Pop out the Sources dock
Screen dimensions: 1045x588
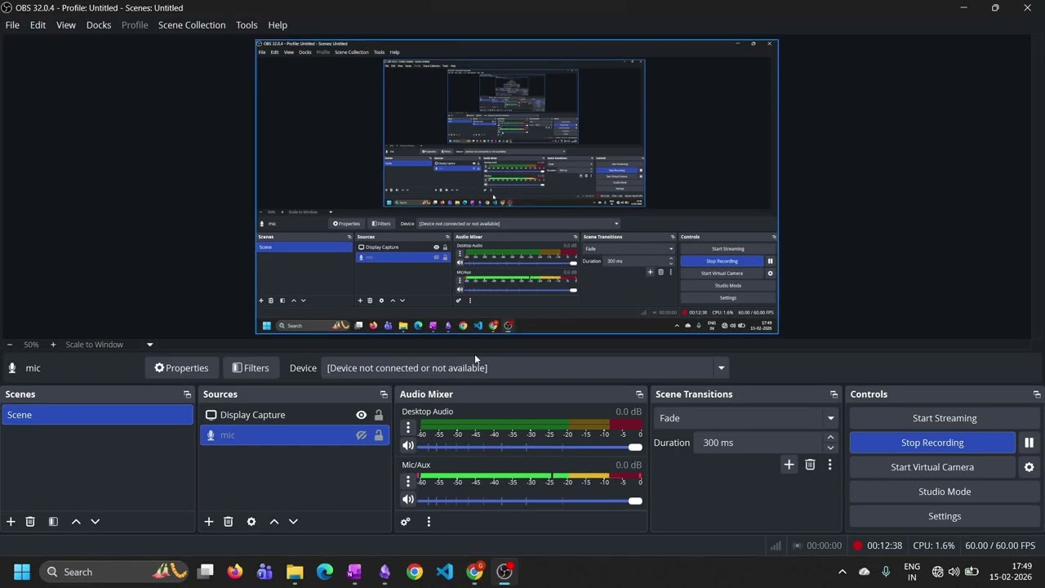384,394
